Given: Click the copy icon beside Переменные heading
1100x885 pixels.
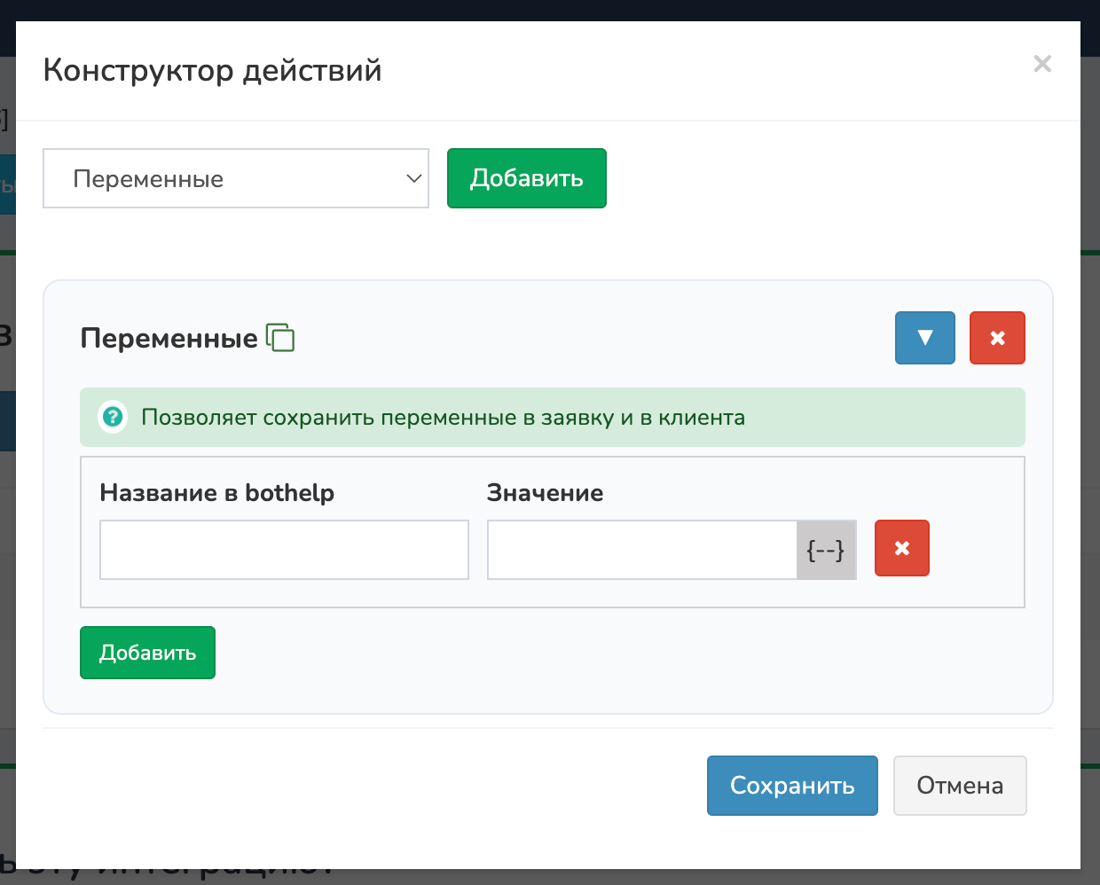Looking at the screenshot, I should pos(280,338).
